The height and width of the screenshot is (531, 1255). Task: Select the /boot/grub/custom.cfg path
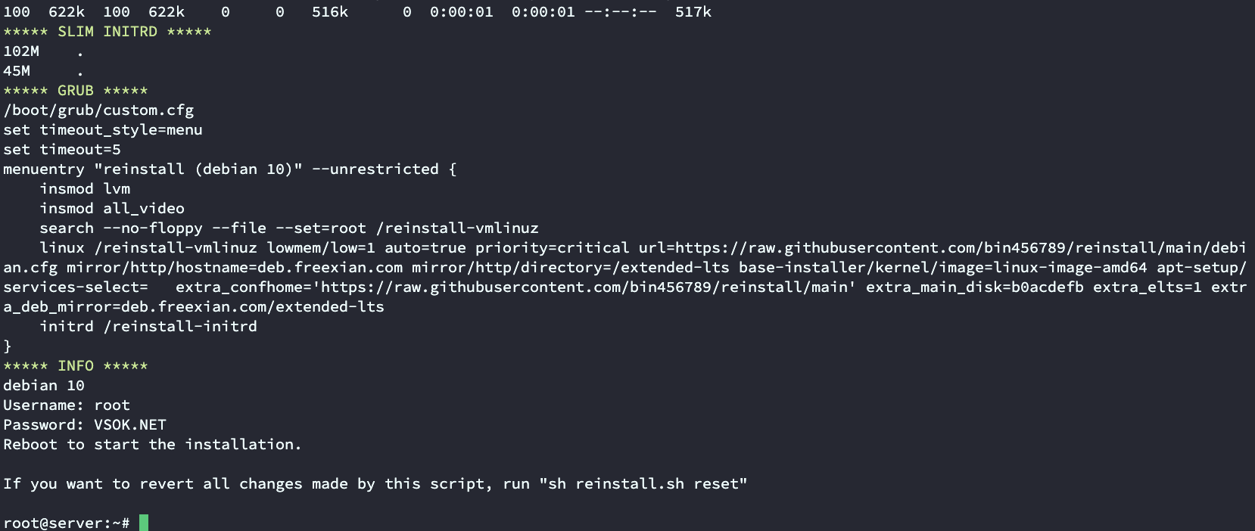tap(98, 110)
